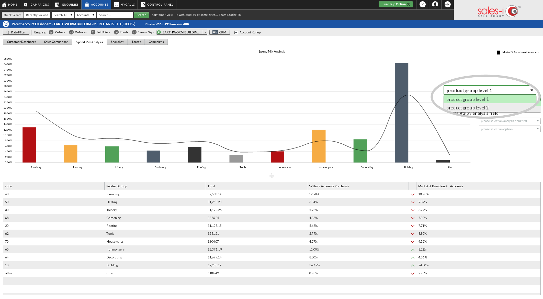Switch to the Snapshot tab
Screen dimensions: 543x299
(117, 42)
